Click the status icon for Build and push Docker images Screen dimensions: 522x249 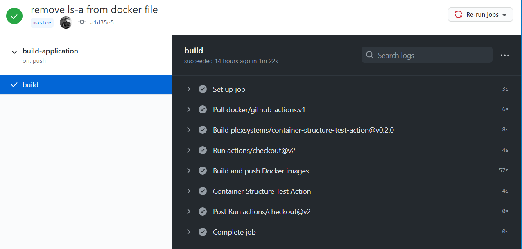(202, 171)
